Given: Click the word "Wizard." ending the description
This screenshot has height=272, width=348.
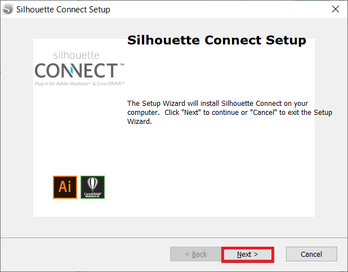Looking at the screenshot, I should (x=140, y=122).
